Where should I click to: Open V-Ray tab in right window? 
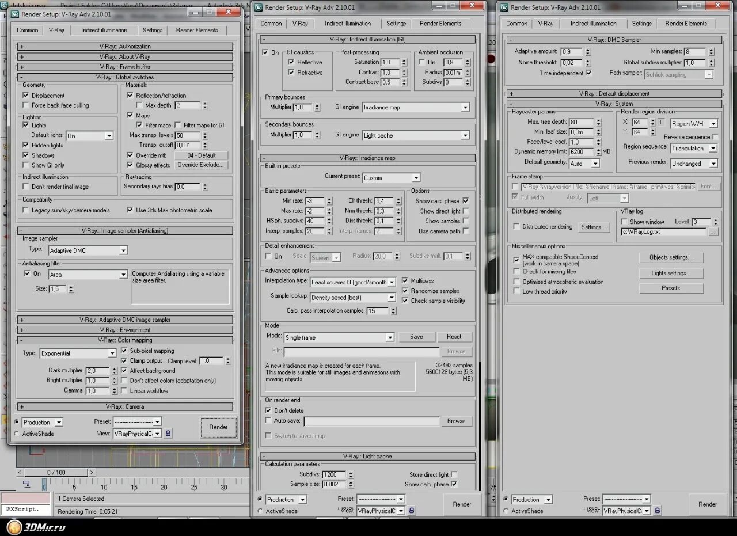tap(546, 24)
